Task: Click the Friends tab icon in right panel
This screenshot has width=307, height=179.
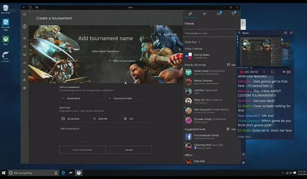Action: tap(190, 13)
